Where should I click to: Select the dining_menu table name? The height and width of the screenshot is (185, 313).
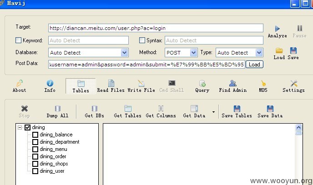pos(53,149)
